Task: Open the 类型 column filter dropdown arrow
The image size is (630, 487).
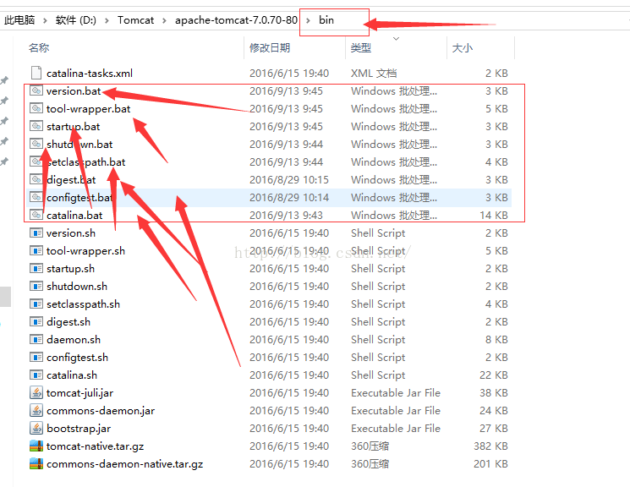Action: pos(396,39)
